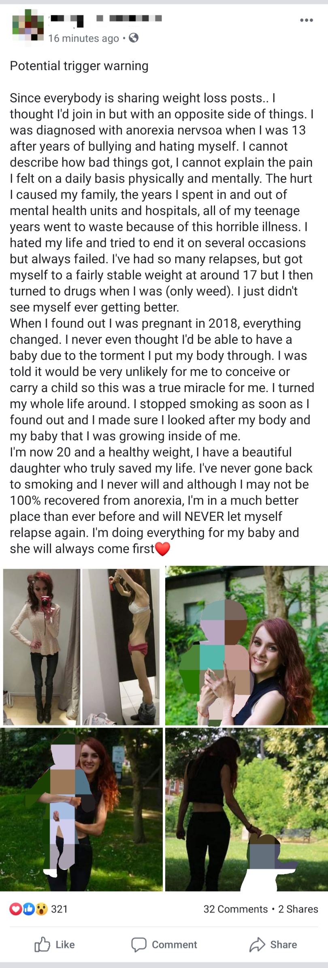Open the silhouette walking in park photo
Image resolution: width=328 pixels, height=968 pixels.
(x=247, y=809)
